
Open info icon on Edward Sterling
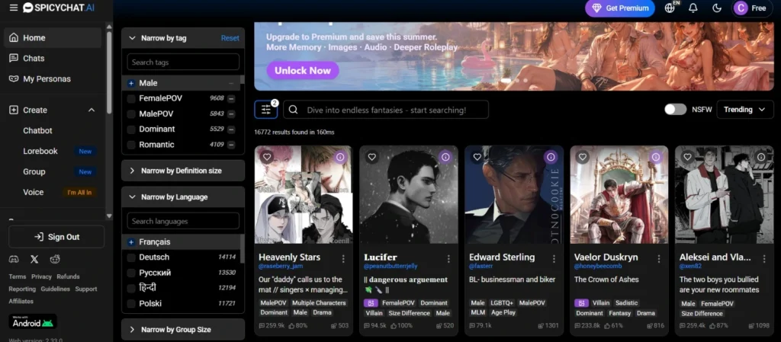click(551, 157)
